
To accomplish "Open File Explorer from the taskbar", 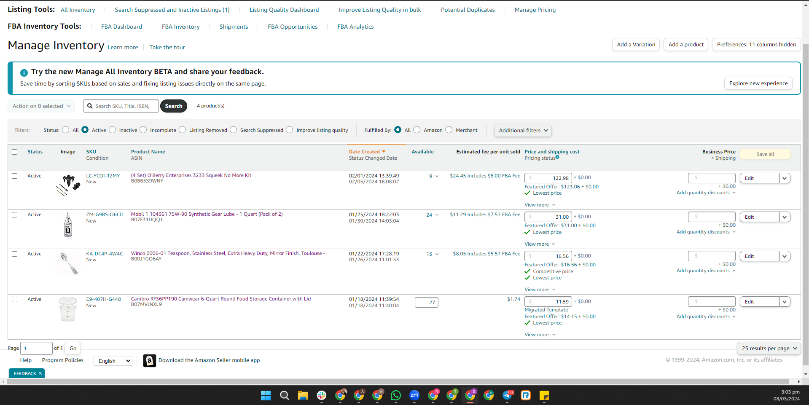I will coord(303,395).
